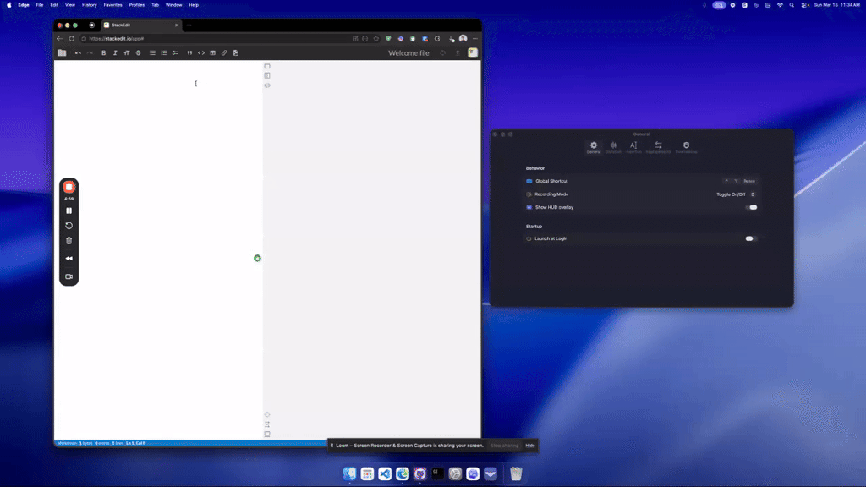Screen dimensions: 866x487
Task: Reload the StackEdit page in Edge
Action: click(71, 39)
